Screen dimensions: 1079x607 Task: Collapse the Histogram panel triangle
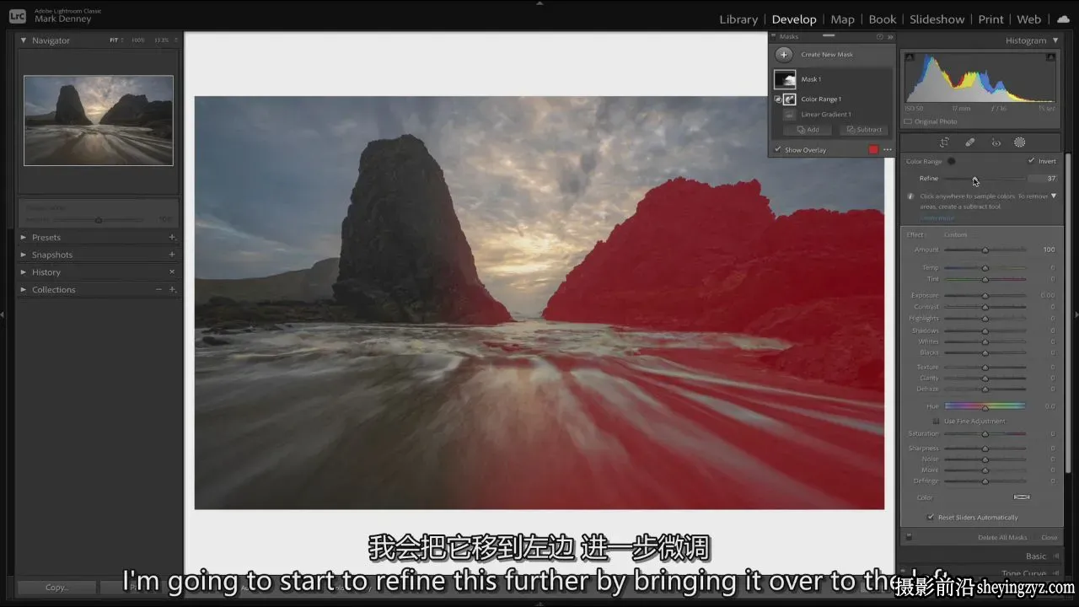[1055, 40]
